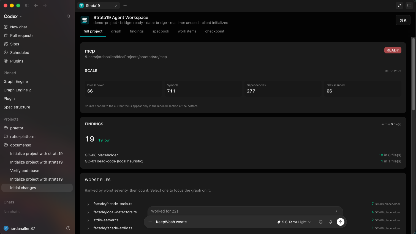This screenshot has height=234, width=416.
Task: Click the send arrow button
Action: [341, 222]
